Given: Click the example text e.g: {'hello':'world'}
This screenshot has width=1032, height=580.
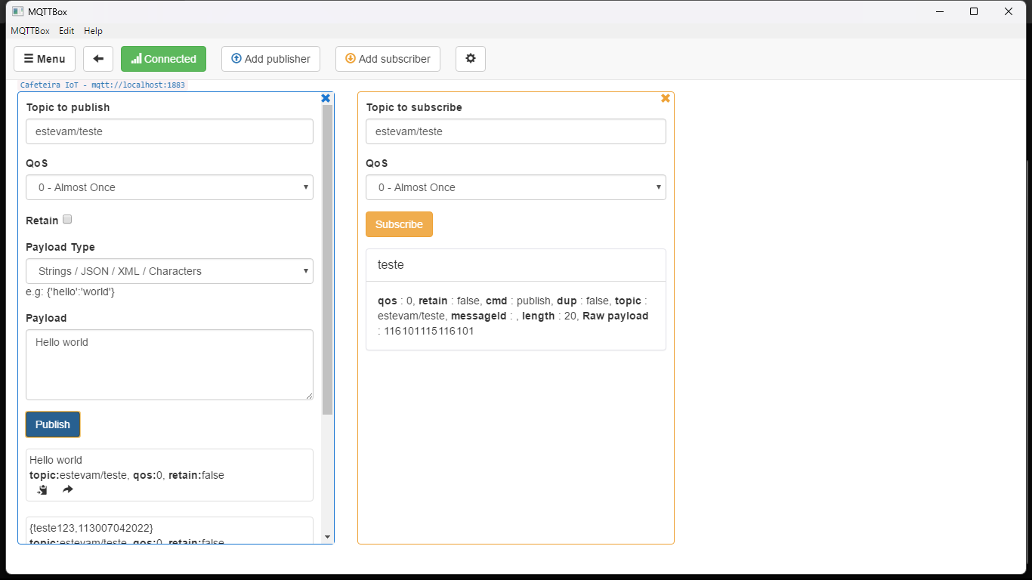Looking at the screenshot, I should click(70, 292).
